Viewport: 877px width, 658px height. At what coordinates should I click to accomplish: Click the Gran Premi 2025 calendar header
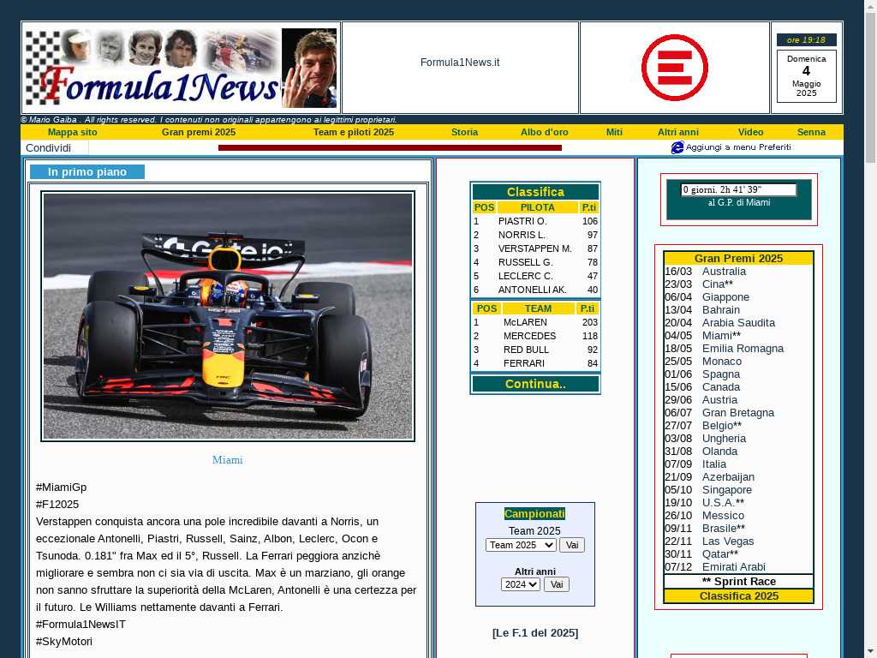pos(738,259)
